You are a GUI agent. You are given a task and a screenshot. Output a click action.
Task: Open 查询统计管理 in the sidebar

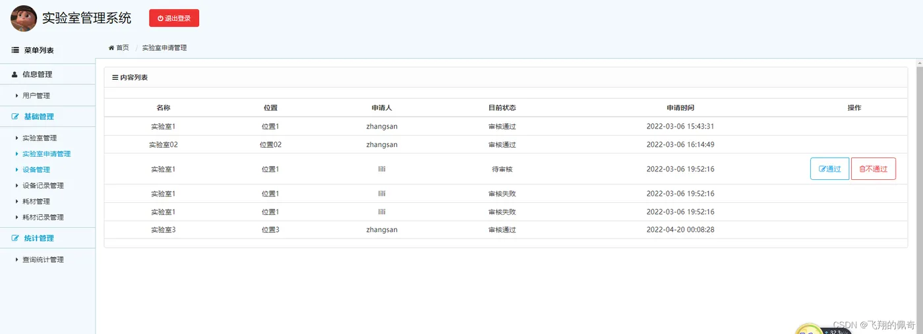[x=43, y=260]
